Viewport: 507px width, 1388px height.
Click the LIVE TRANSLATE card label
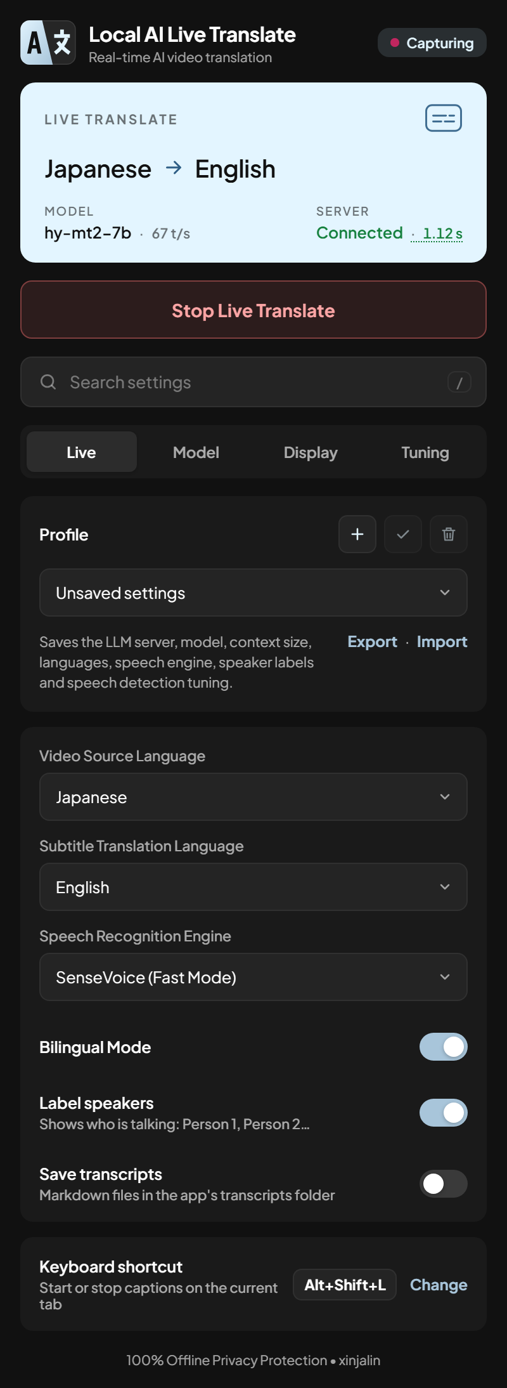coord(111,119)
